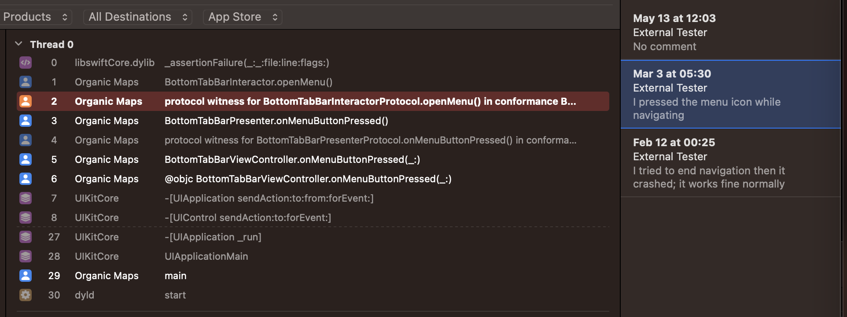Expand the collapsed frames dashed separator
The width and height of the screenshot is (847, 317).
tap(313, 227)
